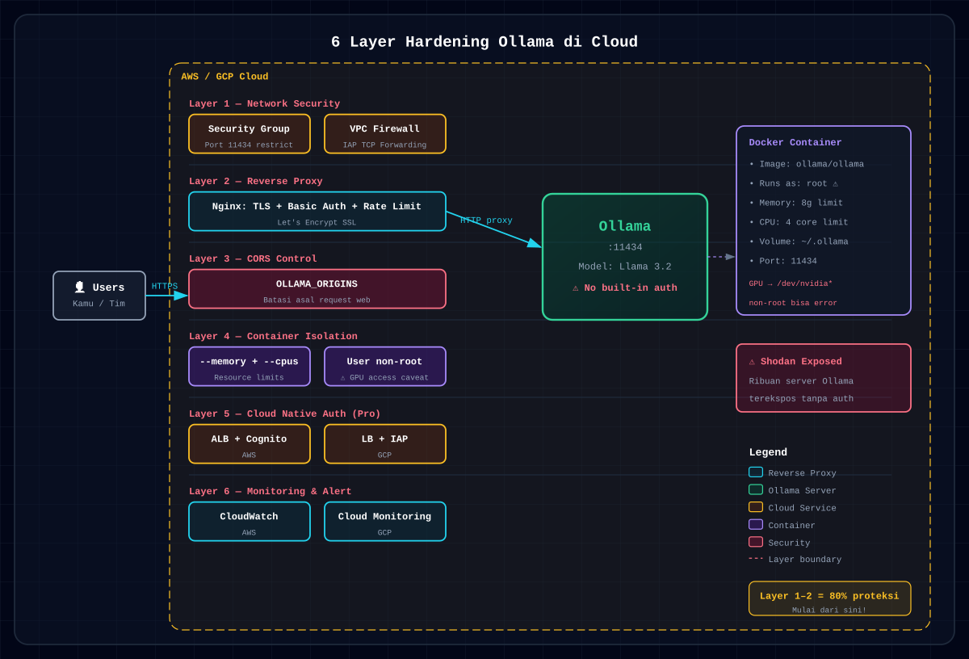Screen dimensions: 969x659
Task: Click the Users person icon
Action: tap(80, 288)
